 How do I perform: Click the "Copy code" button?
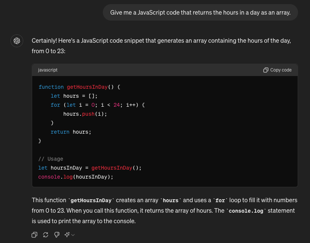coord(277,70)
